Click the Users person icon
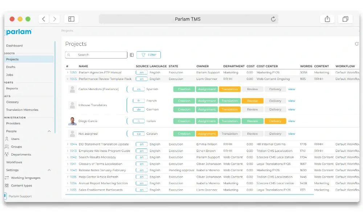The height and width of the screenshot is (218, 363). [7, 139]
